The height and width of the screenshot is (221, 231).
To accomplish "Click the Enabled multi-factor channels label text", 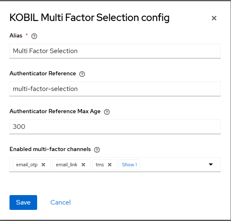I will (50, 149).
